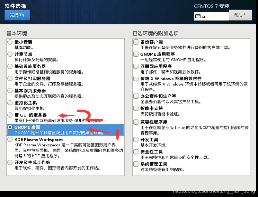
Task: Choose the 基础设施服务器 environment
Action: 10,66
